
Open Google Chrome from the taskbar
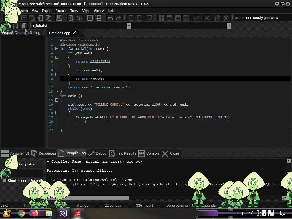point(21,213)
